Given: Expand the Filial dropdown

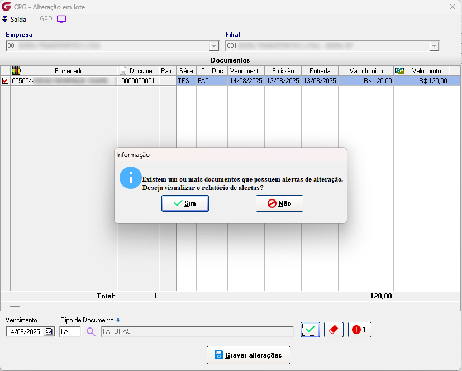Looking at the screenshot, I should [434, 46].
